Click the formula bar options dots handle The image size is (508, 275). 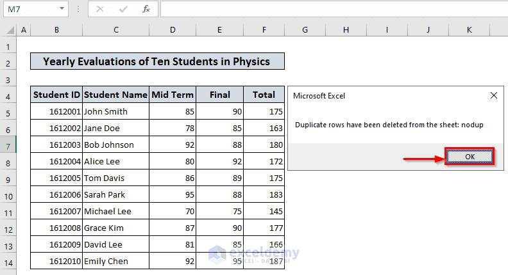point(78,9)
